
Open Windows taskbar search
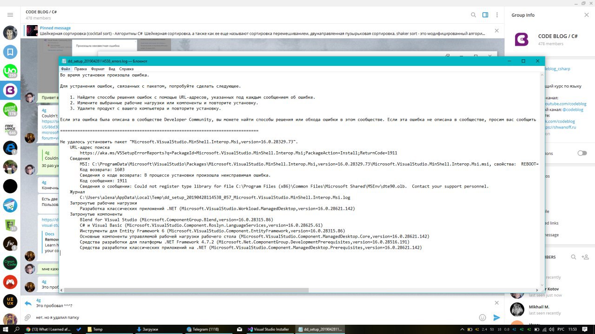(17, 329)
